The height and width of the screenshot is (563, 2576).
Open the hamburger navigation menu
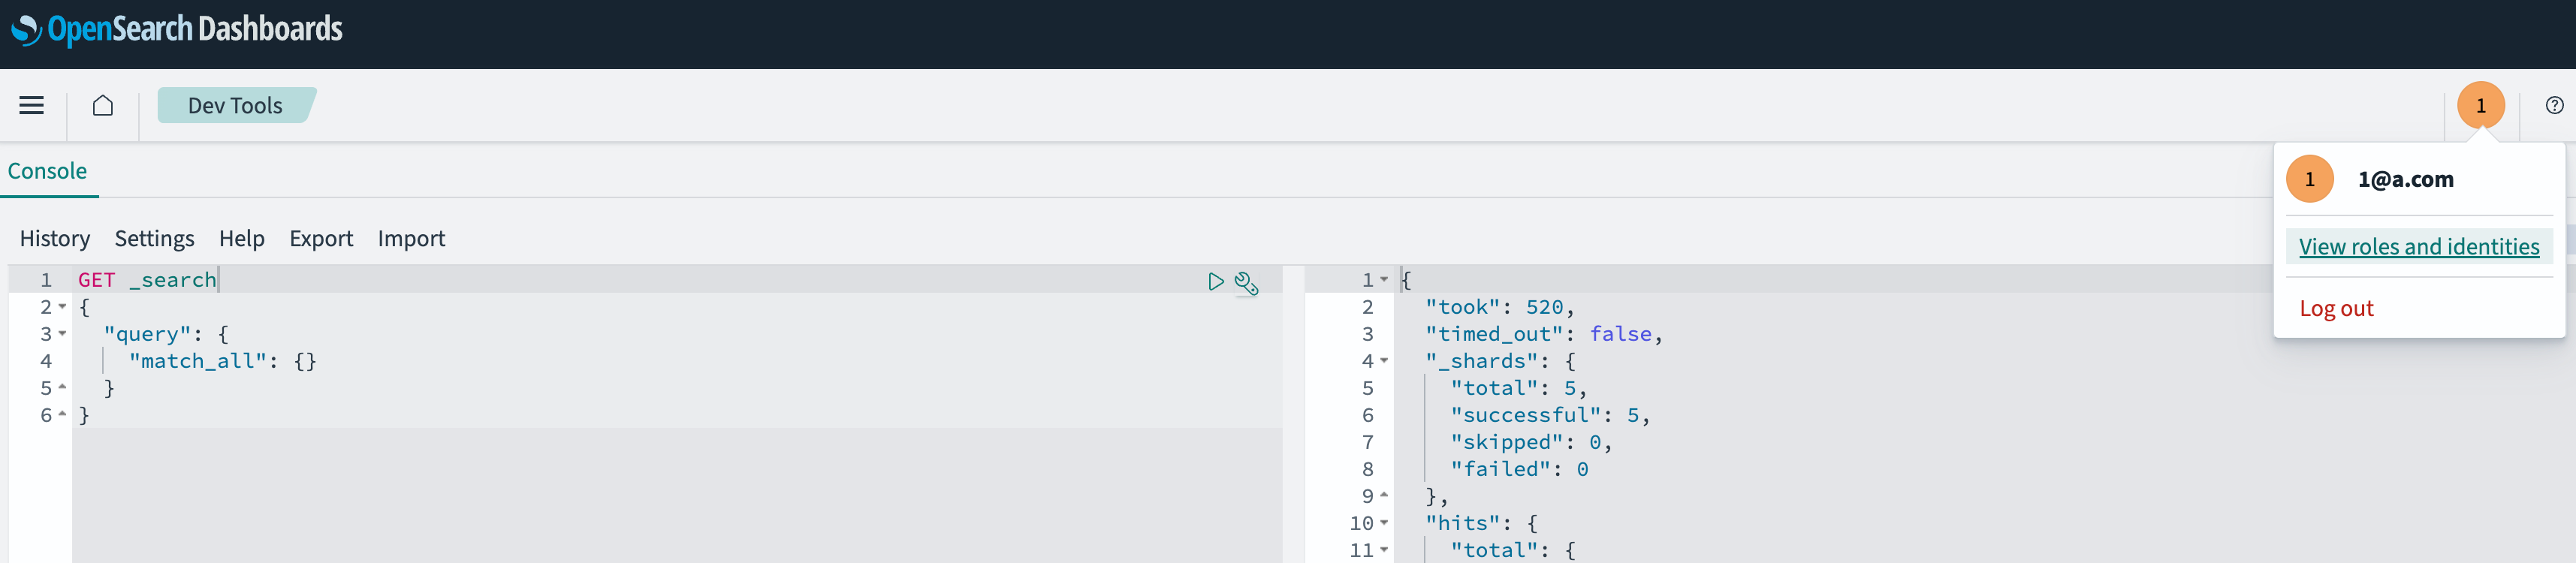31,105
